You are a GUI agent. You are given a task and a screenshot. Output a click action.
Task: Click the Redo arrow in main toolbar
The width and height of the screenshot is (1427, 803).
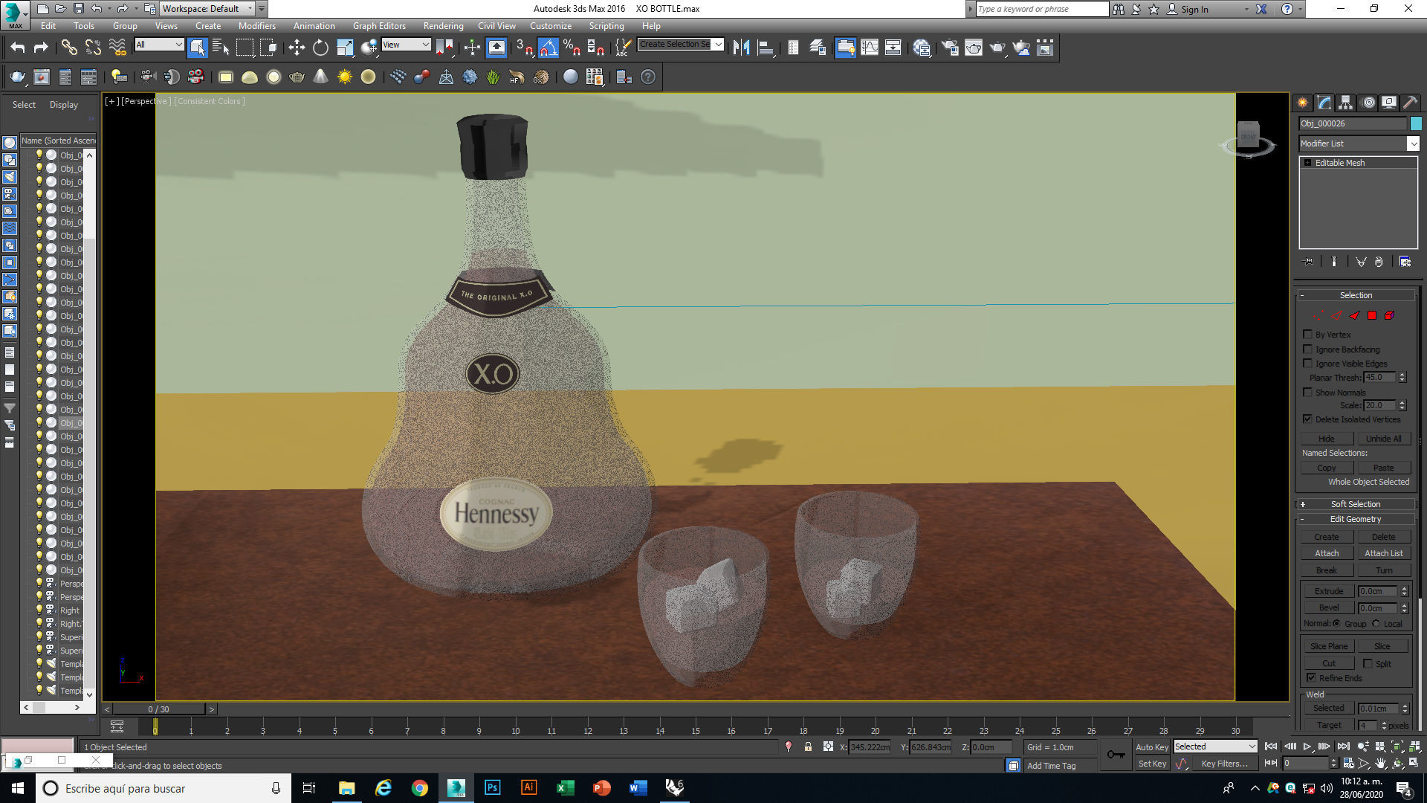42,48
